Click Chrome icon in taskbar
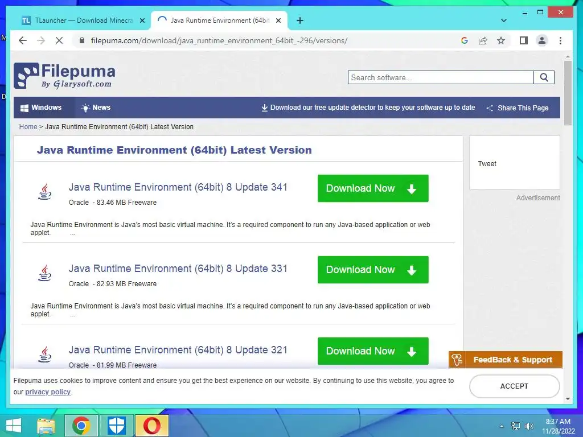Viewport: 583px width, 437px height. (81, 426)
